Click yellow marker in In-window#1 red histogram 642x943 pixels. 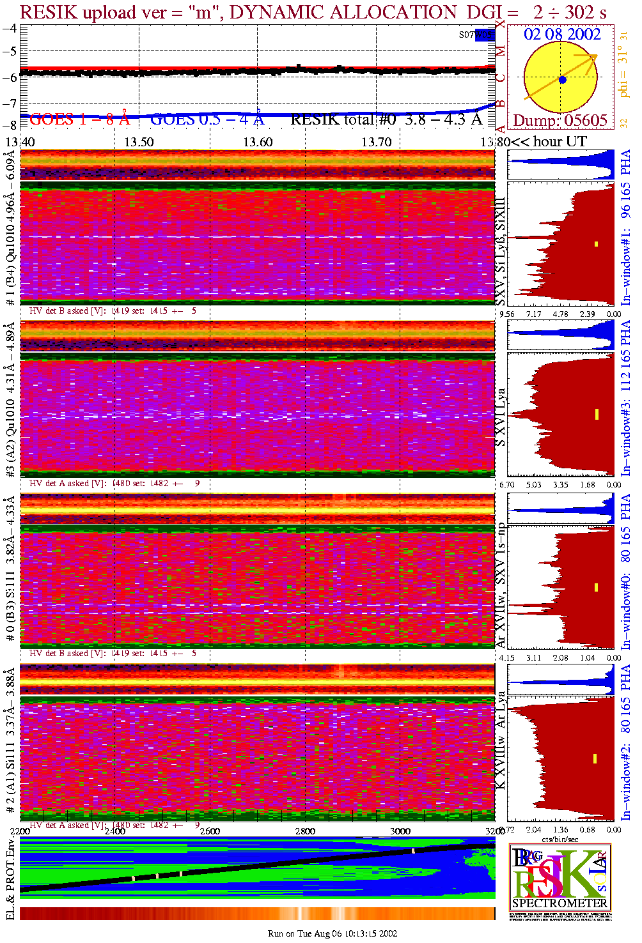tap(596, 243)
